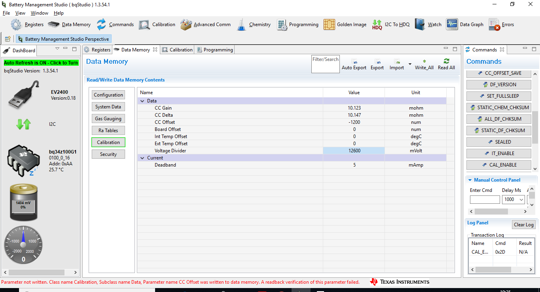Screen dimensions: 540x292
Task: Send the SET_FULLSLEEP command
Action: click(499, 96)
